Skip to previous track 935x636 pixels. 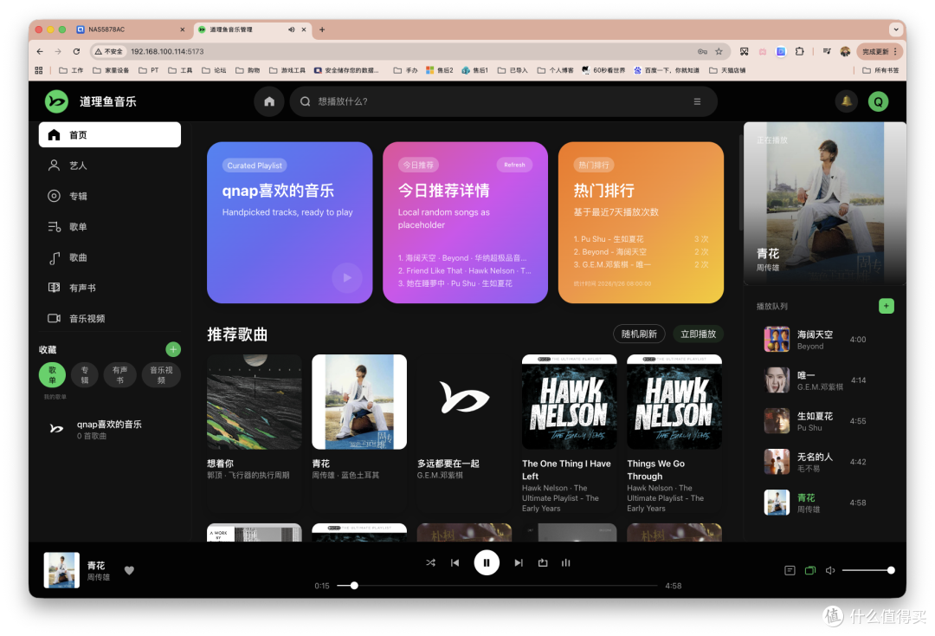455,562
